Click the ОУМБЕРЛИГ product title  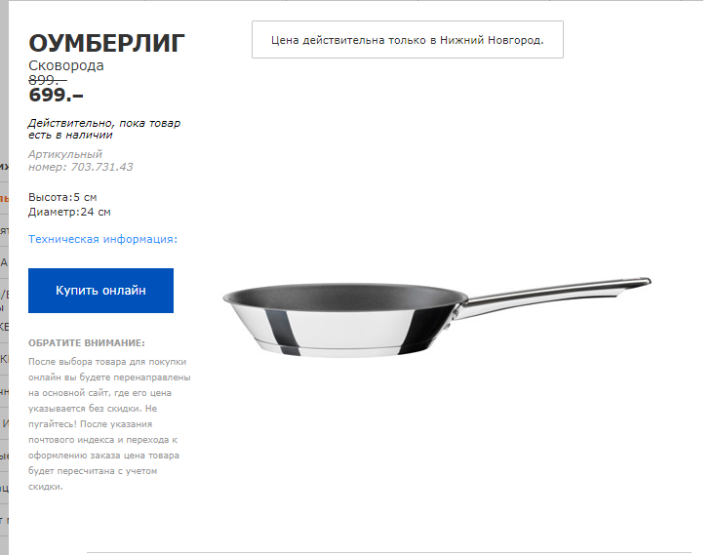(x=106, y=44)
